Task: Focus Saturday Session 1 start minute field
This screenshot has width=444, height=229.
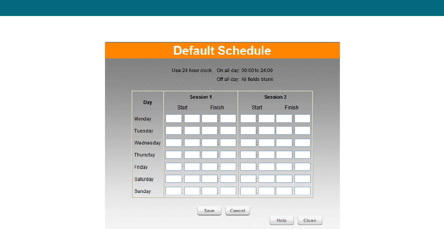Action: (x=192, y=179)
